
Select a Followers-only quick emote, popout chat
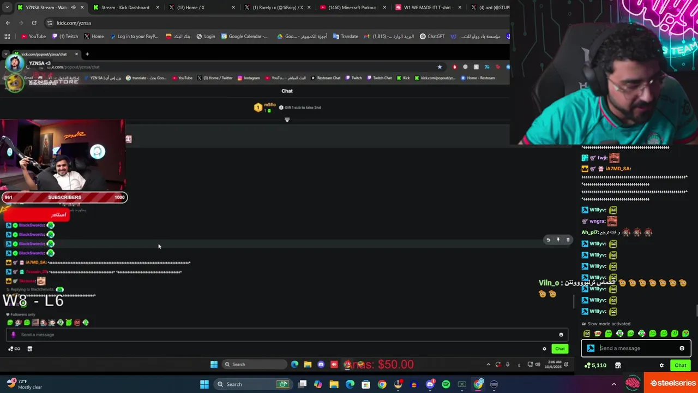pyautogui.click(x=47, y=323)
